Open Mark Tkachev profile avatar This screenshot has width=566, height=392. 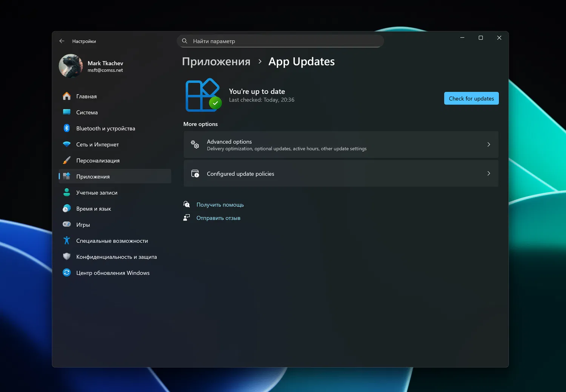pyautogui.click(x=71, y=66)
